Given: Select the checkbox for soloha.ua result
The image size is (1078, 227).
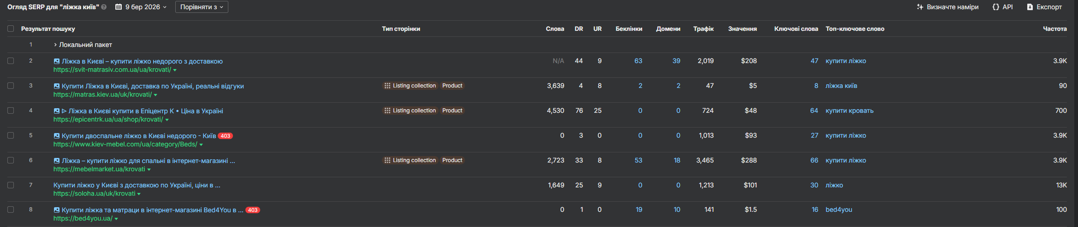Looking at the screenshot, I should (11, 185).
